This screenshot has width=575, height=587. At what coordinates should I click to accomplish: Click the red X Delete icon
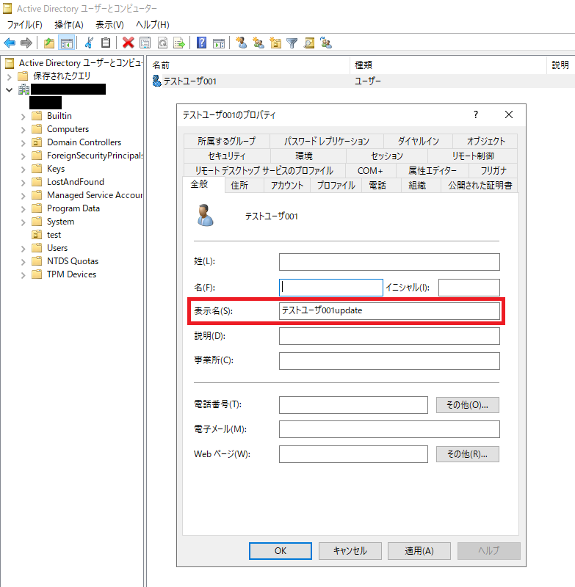point(128,43)
